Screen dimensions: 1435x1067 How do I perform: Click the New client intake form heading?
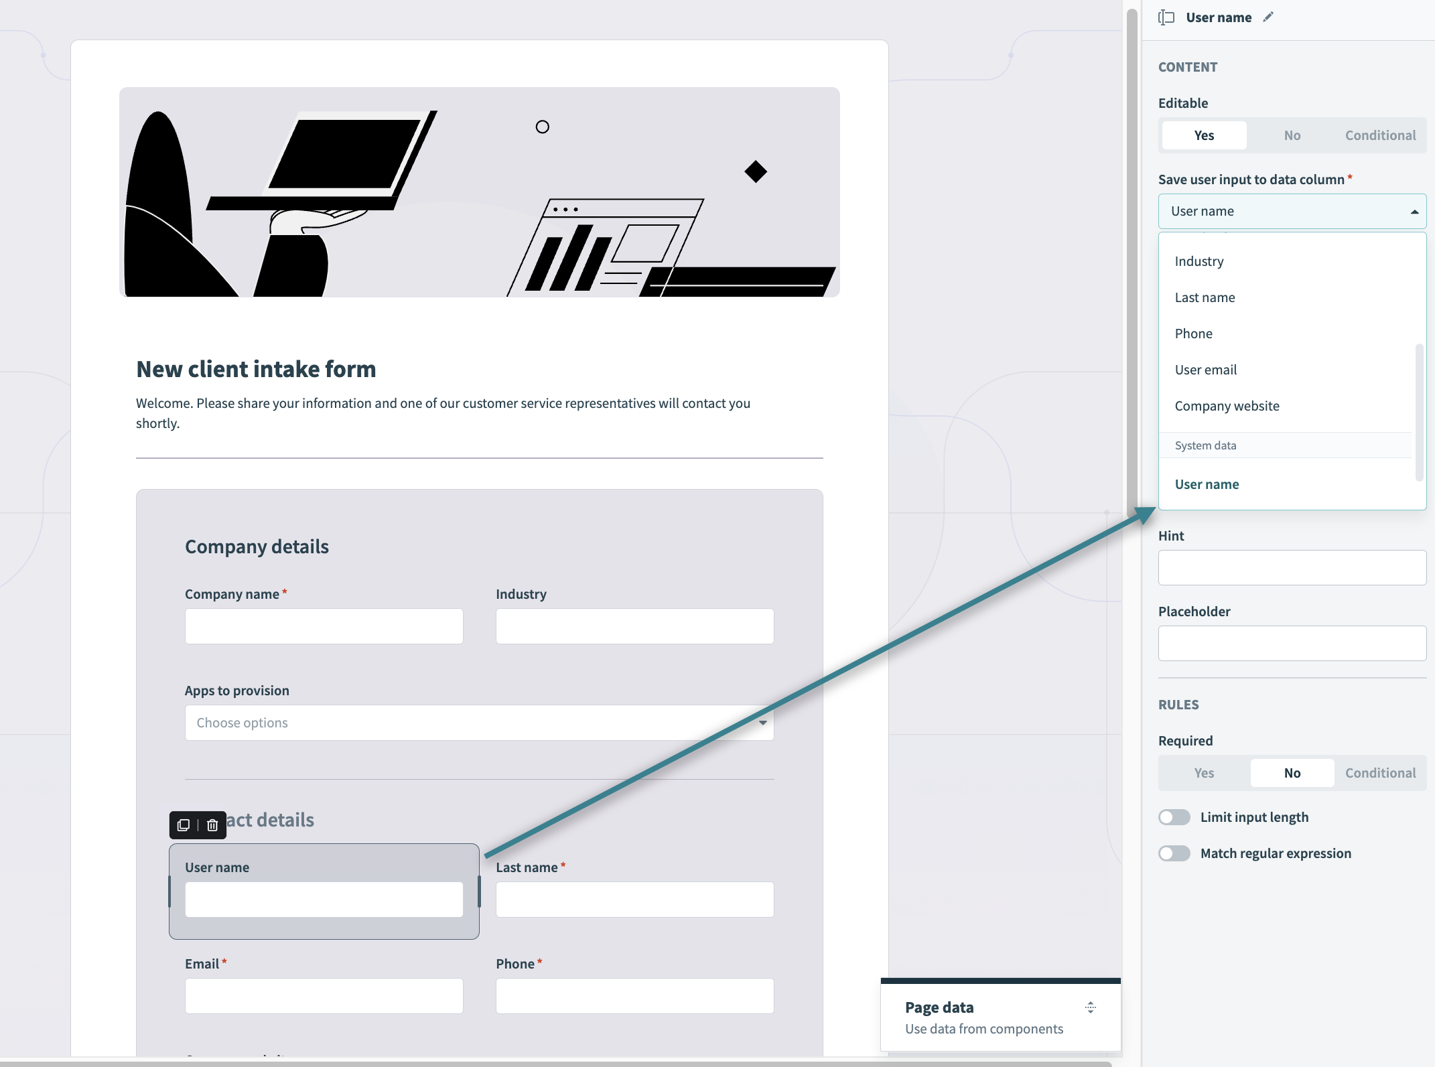[x=256, y=369]
